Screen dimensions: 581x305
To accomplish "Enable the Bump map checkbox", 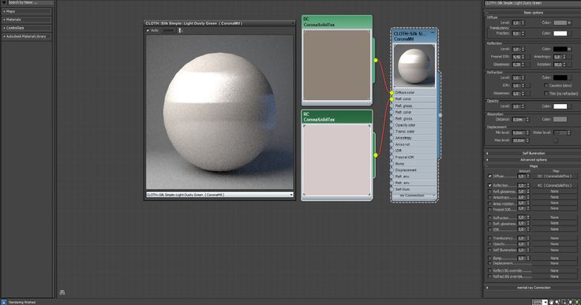I will pyautogui.click(x=490, y=258).
